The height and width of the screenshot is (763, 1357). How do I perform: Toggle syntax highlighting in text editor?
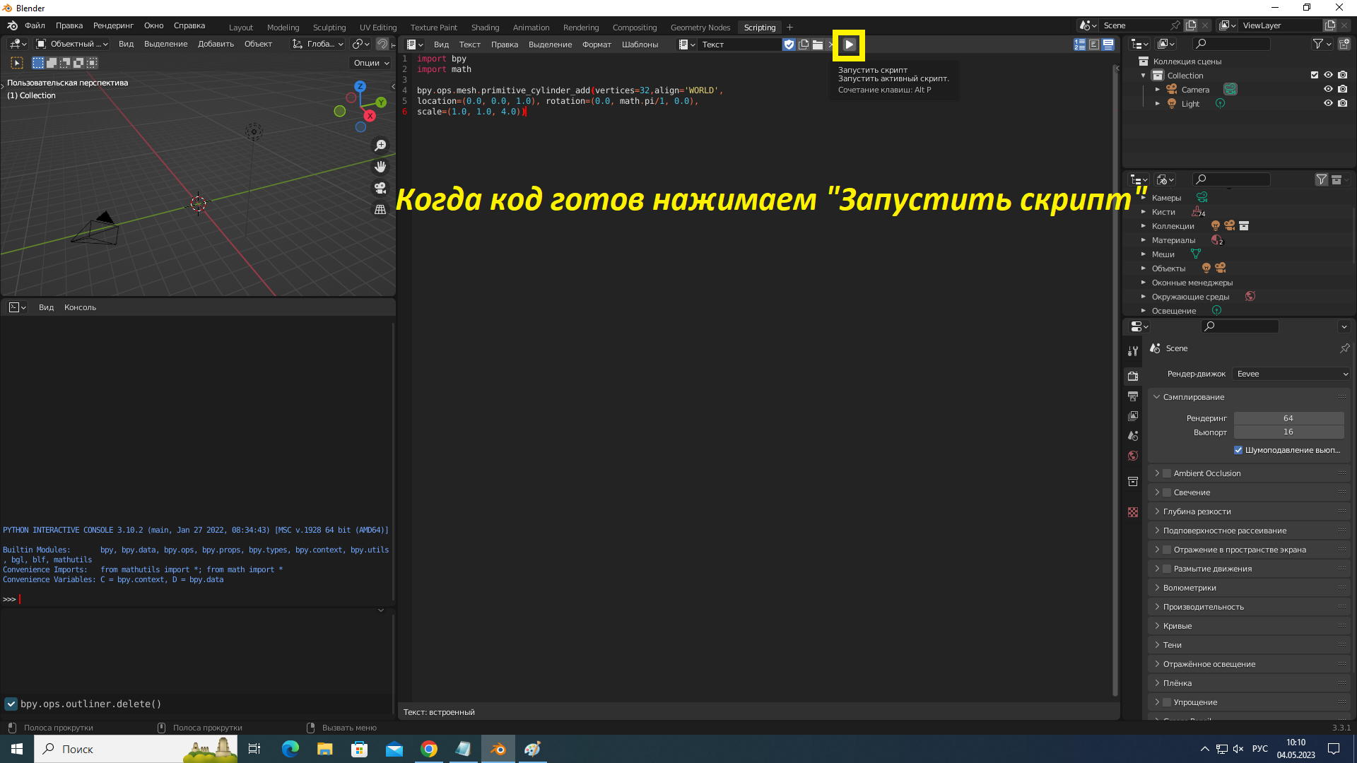[1108, 45]
